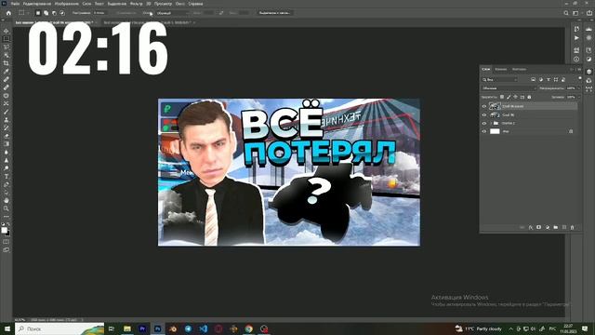Open the tool preset picker arrow
Screen dimensions: 595x335
29,13
